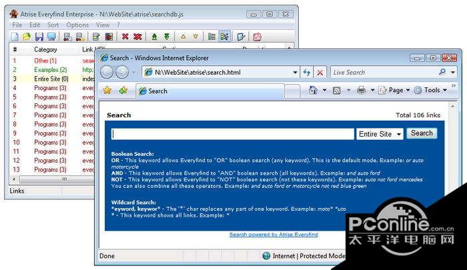Click the list view icon in Everyfind toolbar
The image size is (467, 270).
click(x=211, y=37)
